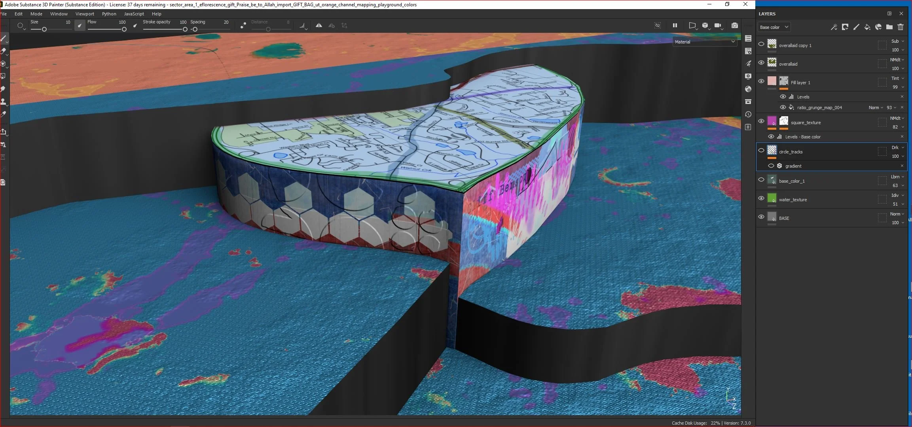Image resolution: width=912 pixels, height=427 pixels.
Task: Click the Flow slider handle
Action: point(124,29)
